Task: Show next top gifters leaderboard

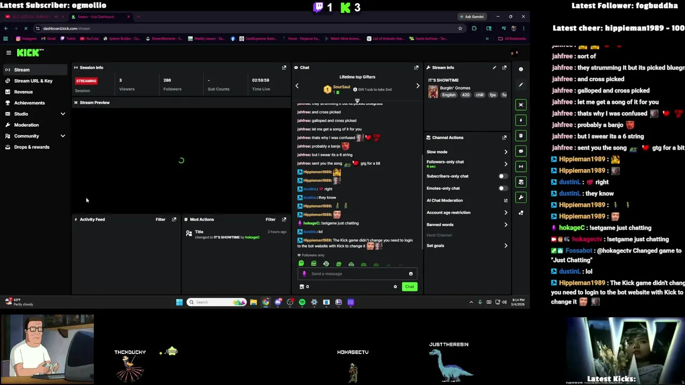Action: [418, 86]
